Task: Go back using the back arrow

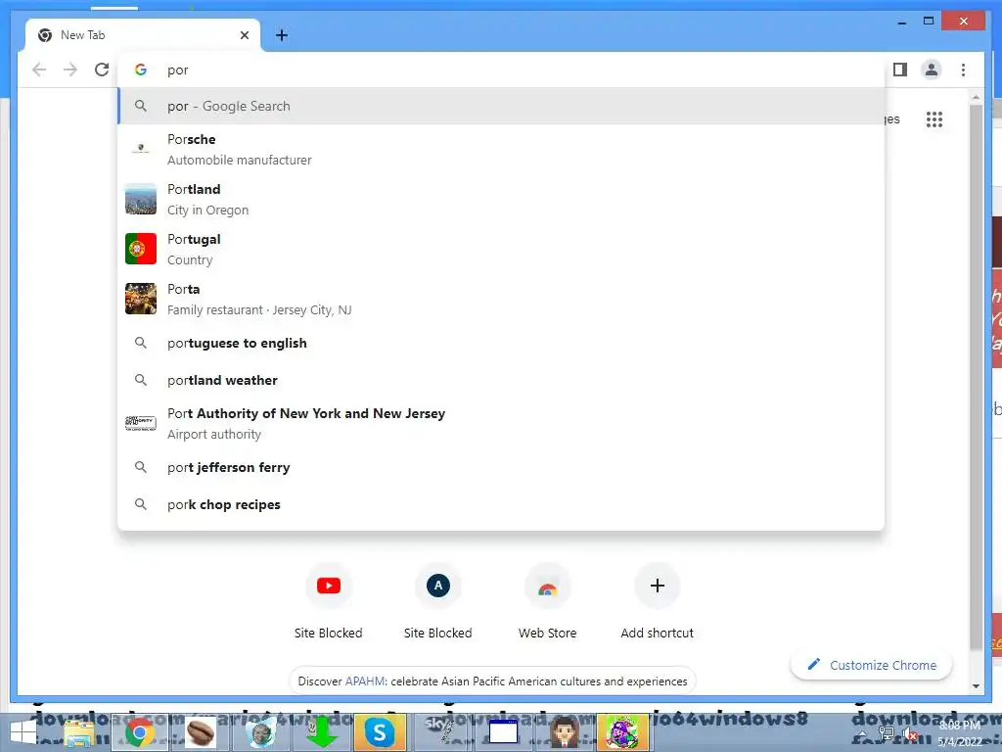Action: 39,70
